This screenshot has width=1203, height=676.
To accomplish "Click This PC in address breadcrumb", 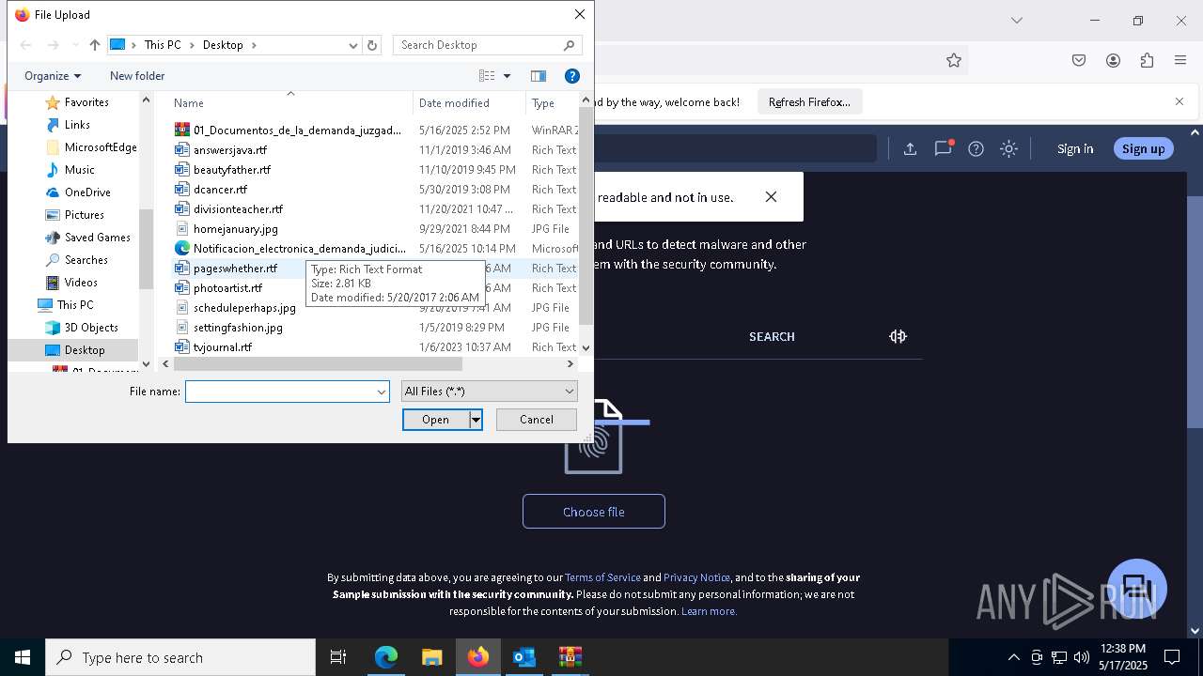I will (x=163, y=45).
